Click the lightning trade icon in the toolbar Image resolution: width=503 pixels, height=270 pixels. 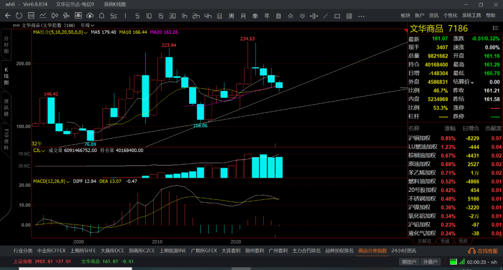pyautogui.click(x=67, y=16)
